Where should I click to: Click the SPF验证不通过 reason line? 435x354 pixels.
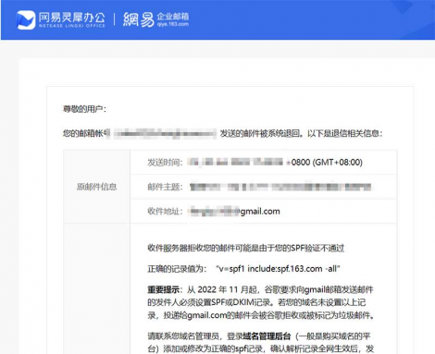click(x=246, y=249)
